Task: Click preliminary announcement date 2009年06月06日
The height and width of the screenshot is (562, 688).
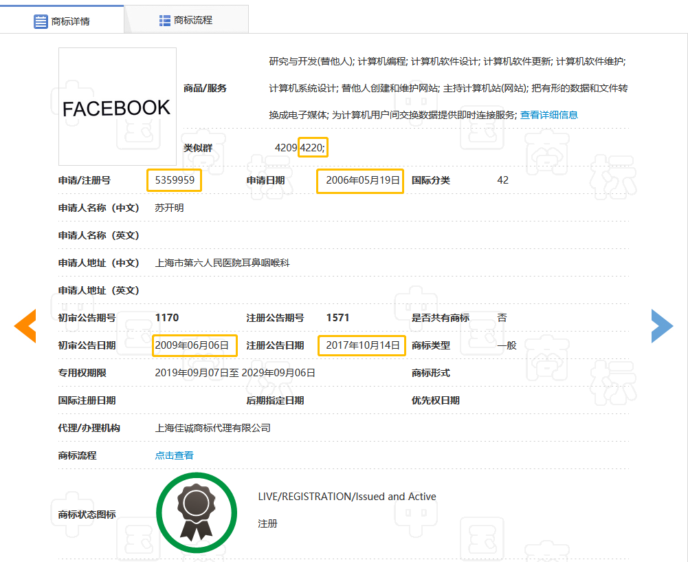Action: pos(195,345)
